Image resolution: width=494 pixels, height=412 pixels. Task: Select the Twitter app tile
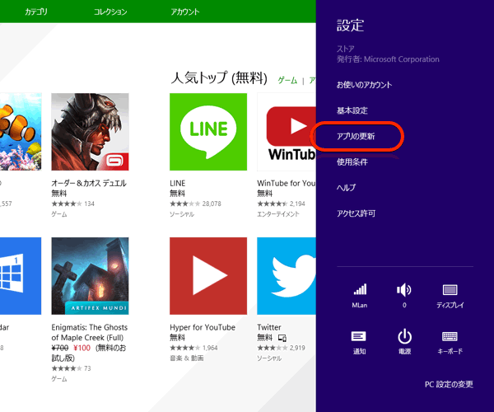coord(287,276)
